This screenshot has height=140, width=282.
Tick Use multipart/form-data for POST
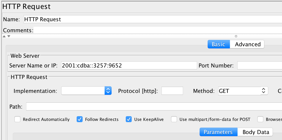click(x=174, y=119)
